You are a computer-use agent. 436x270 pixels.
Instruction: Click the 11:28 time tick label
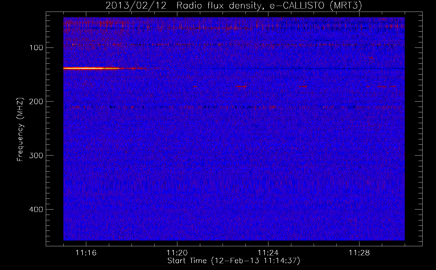click(x=359, y=253)
